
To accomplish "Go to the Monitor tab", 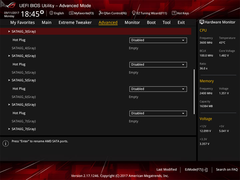I will coord(132,23).
